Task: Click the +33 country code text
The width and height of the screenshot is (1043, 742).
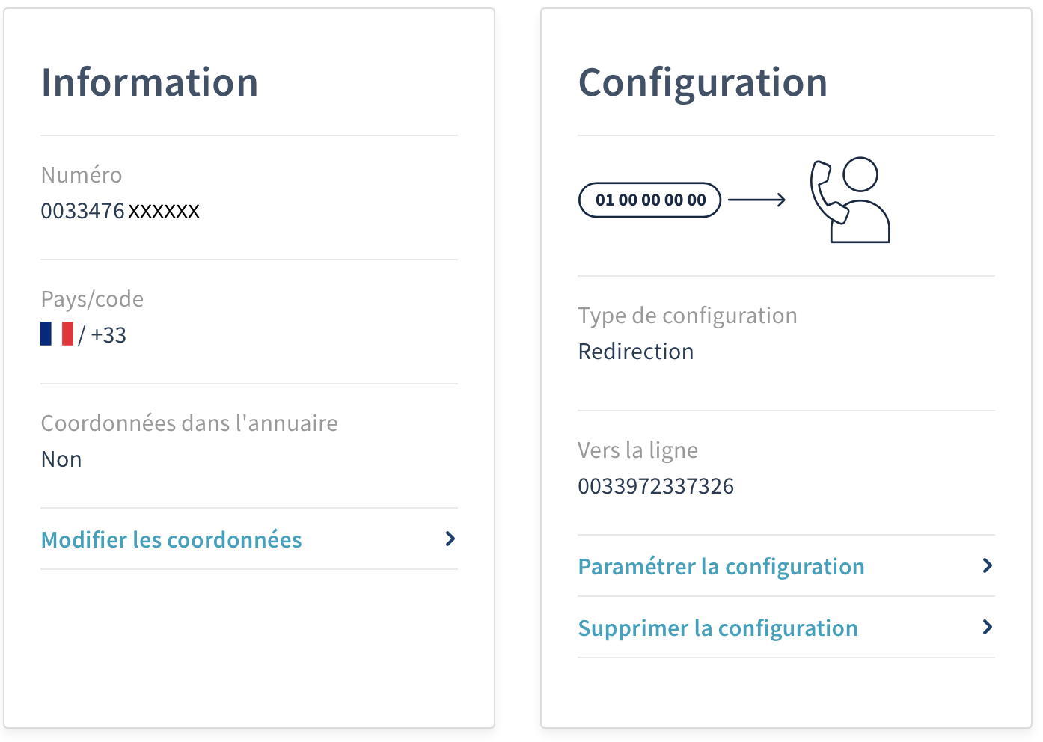Action: (108, 335)
